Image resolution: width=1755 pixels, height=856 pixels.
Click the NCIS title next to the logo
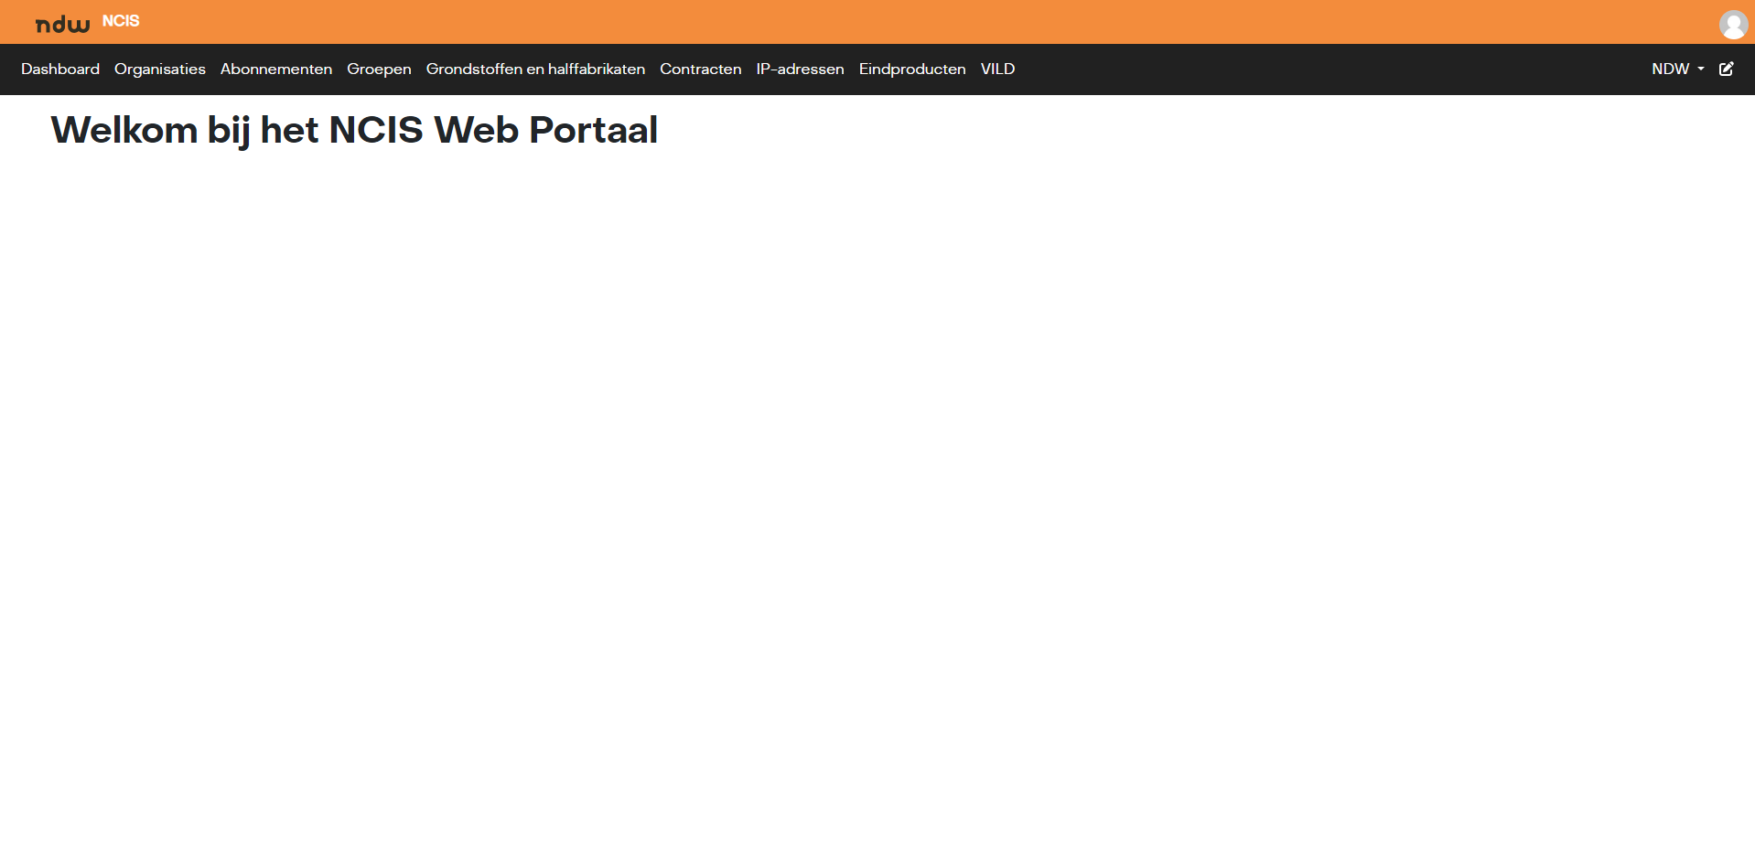121,21
